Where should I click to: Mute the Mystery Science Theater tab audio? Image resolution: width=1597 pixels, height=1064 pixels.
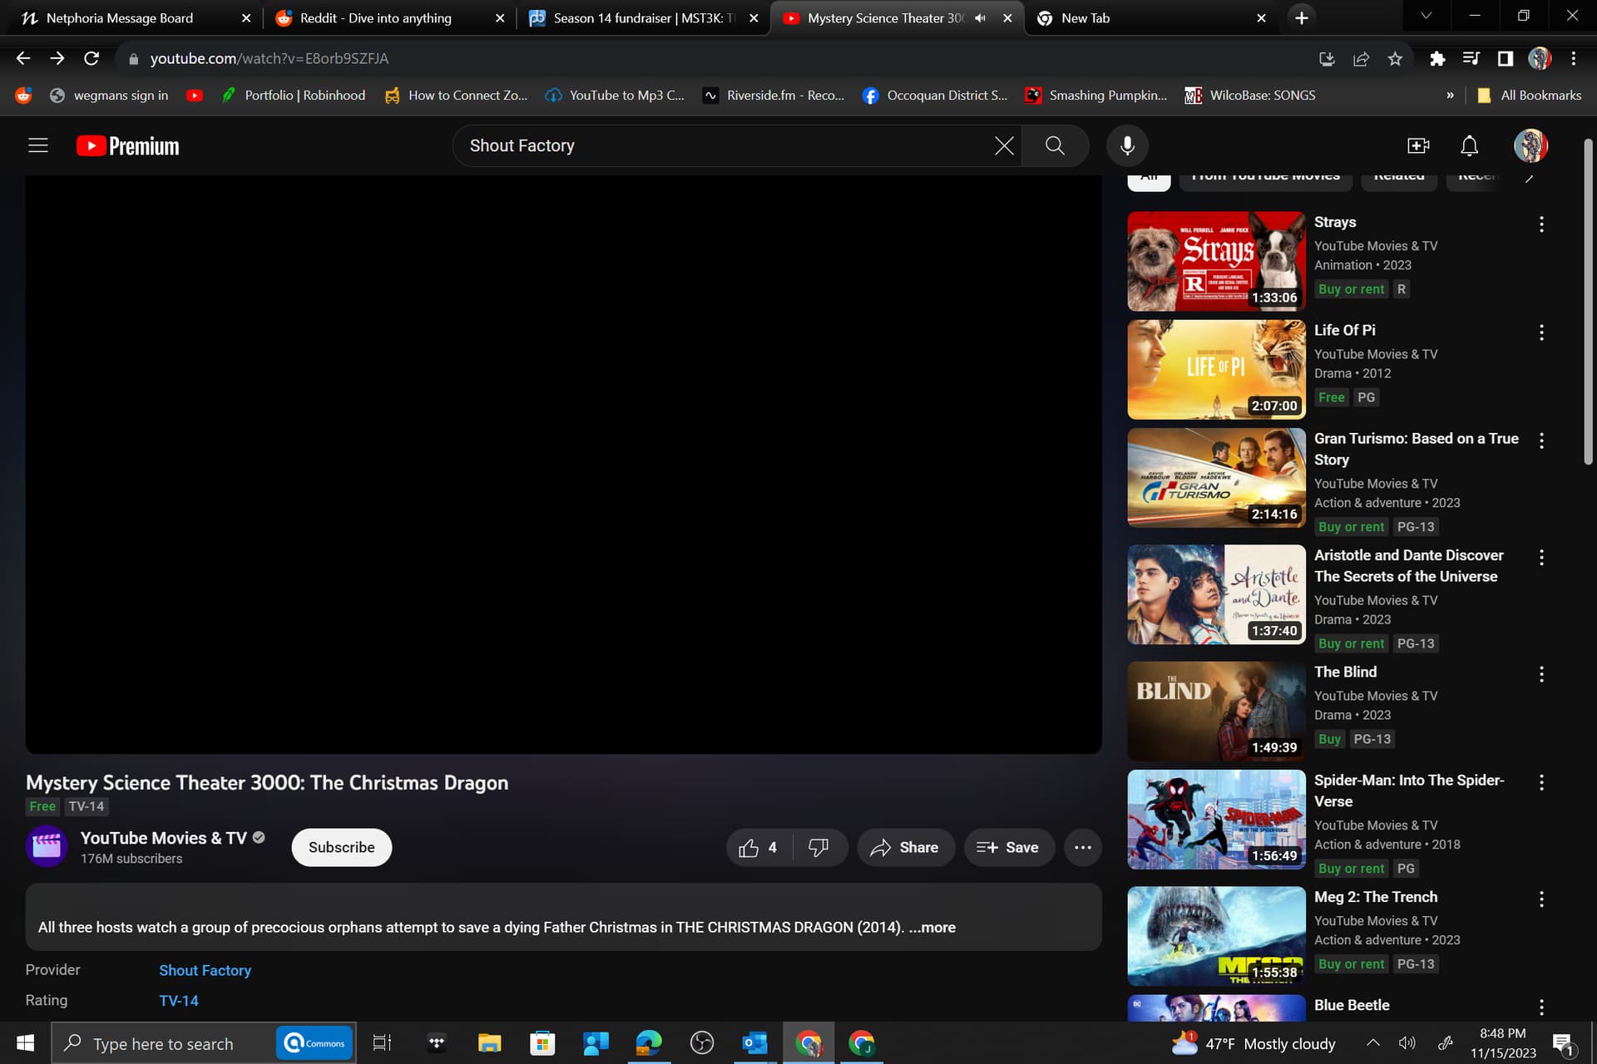980,18
